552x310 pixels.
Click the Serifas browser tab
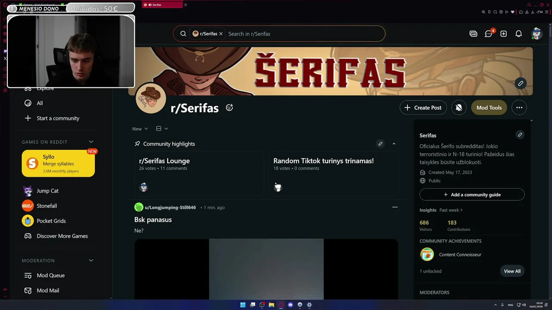[x=162, y=5]
